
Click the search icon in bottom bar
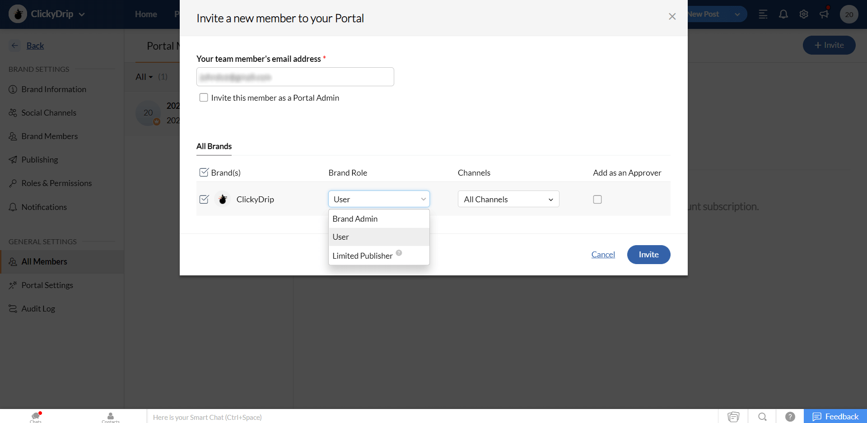(762, 417)
